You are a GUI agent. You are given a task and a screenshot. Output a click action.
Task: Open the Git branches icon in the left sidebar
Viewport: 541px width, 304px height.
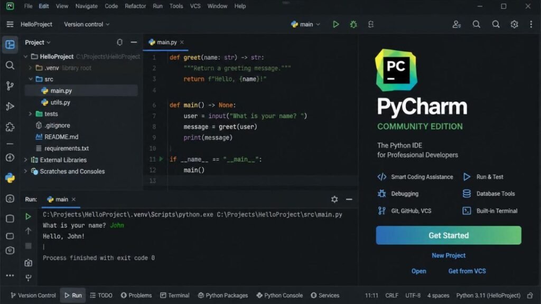point(10,85)
